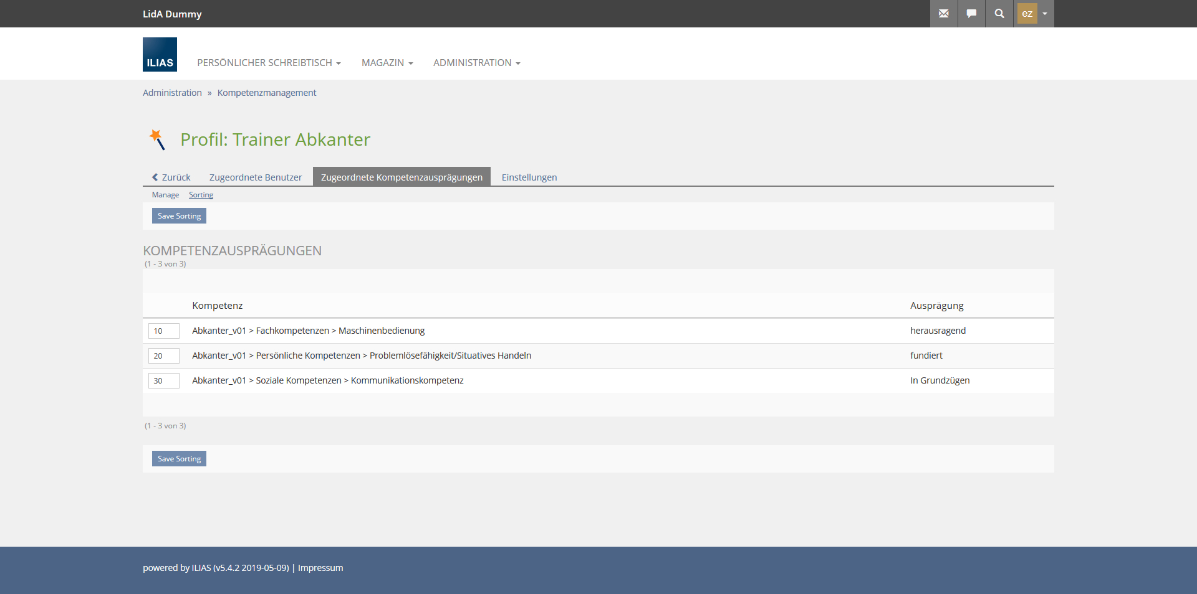Click the magic wand profile icon
Screen dimensions: 1197x594
pyautogui.click(x=158, y=139)
